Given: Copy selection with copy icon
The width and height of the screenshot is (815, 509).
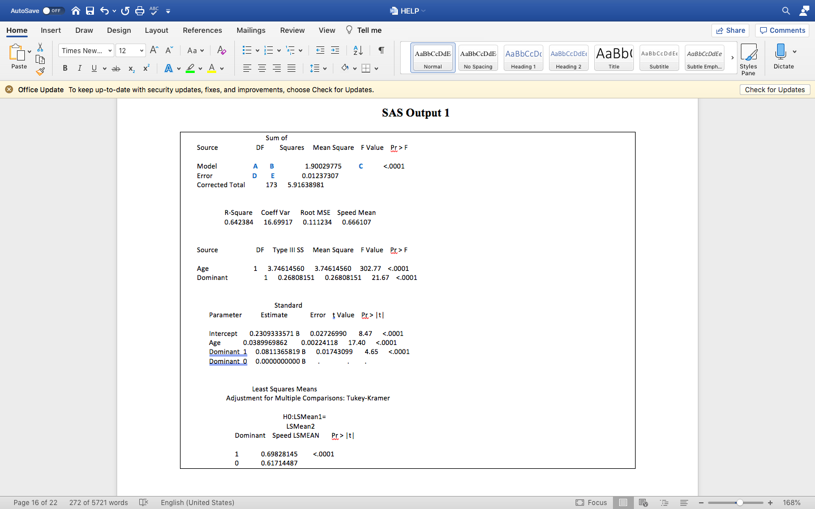Looking at the screenshot, I should point(40,59).
